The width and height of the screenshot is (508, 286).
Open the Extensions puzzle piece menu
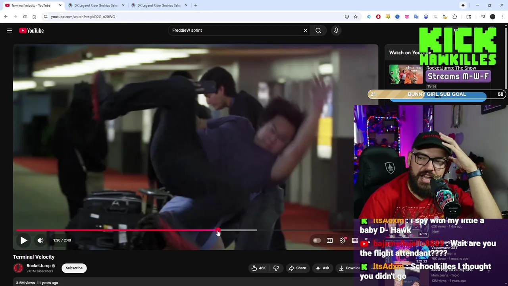pos(455,17)
